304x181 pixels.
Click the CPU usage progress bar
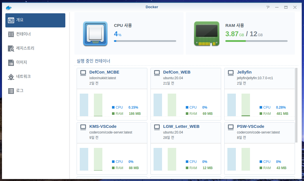tap(145, 41)
